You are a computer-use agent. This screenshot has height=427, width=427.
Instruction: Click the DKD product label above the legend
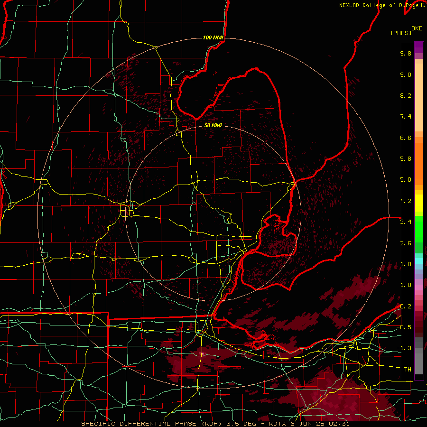(417, 28)
